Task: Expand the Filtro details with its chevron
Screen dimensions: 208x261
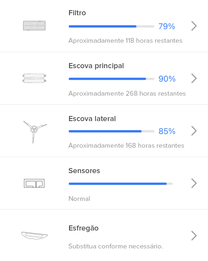Action: 194,26
